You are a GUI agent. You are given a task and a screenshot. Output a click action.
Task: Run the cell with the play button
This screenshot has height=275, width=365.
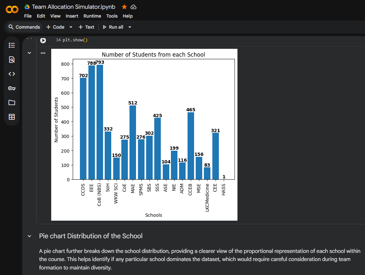tap(43, 40)
